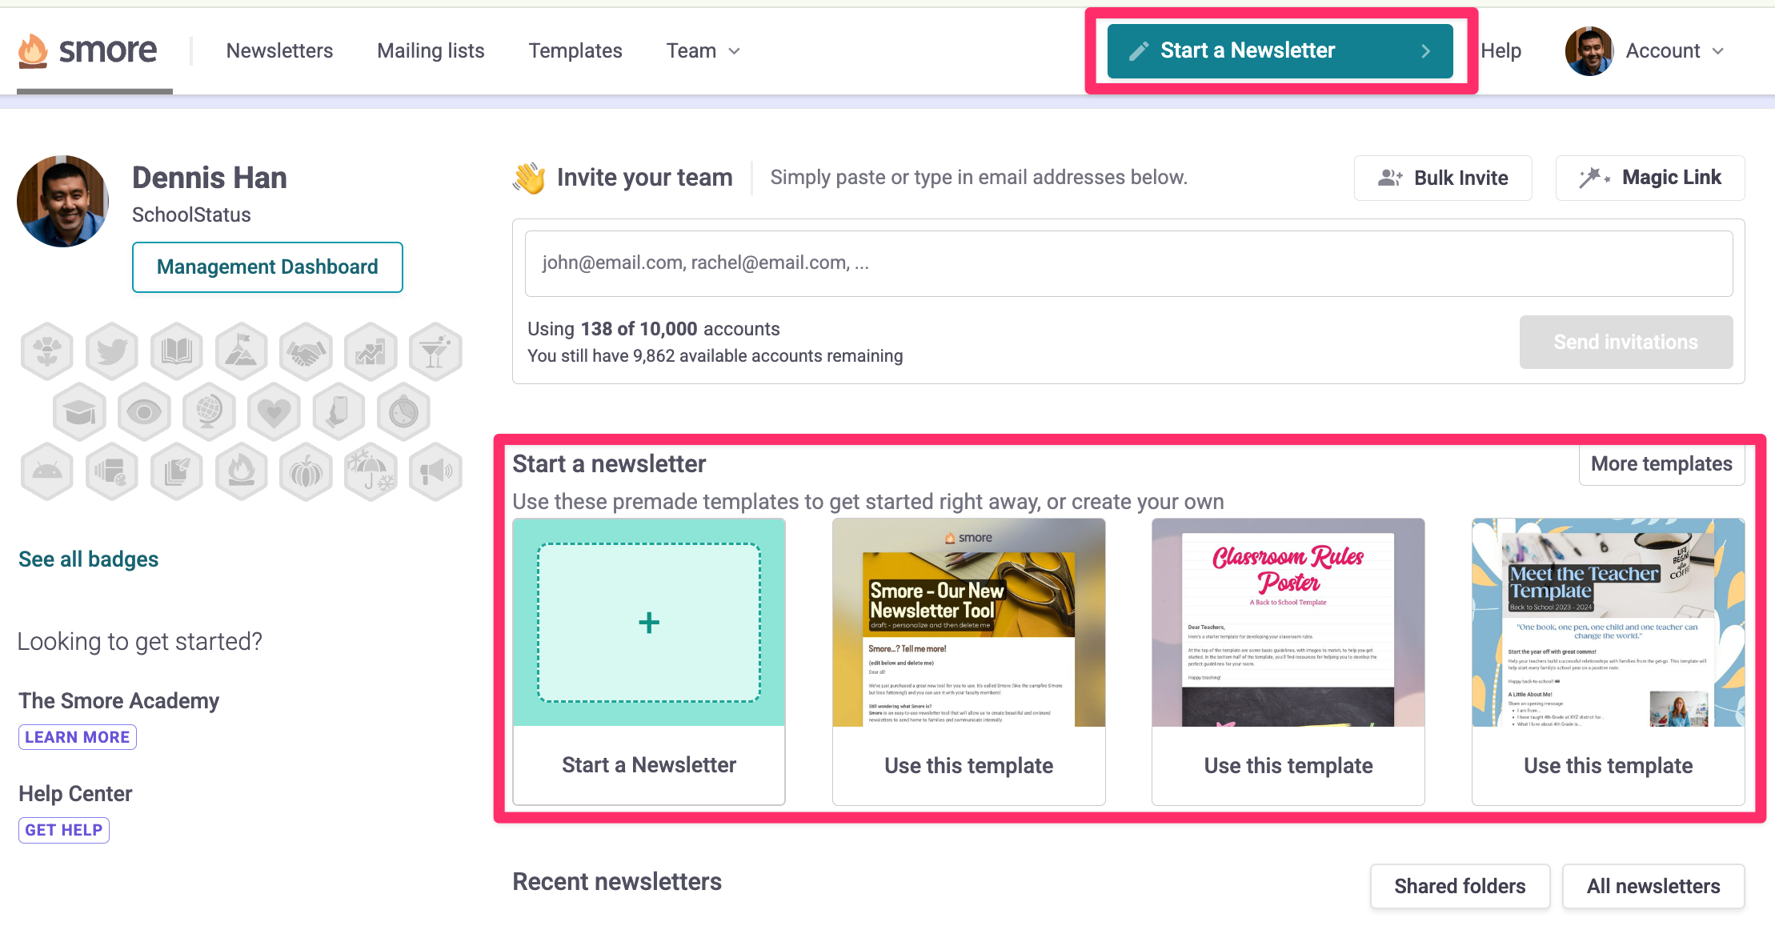The height and width of the screenshot is (930, 1775).
Task: Go to the Mailing lists tab
Action: pyautogui.click(x=431, y=51)
